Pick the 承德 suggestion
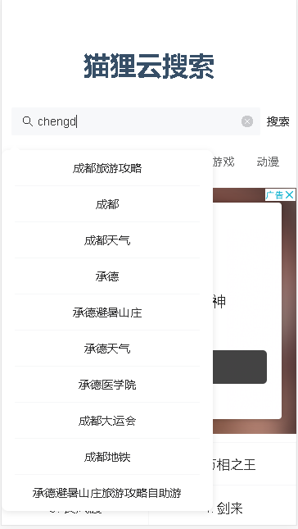This screenshot has height=529, width=298. (107, 276)
